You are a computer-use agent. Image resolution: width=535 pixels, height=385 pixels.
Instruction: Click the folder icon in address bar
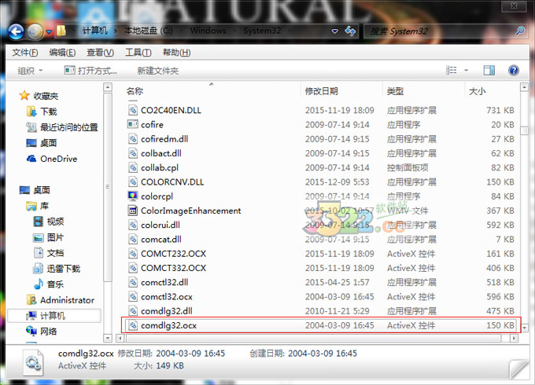pos(61,31)
